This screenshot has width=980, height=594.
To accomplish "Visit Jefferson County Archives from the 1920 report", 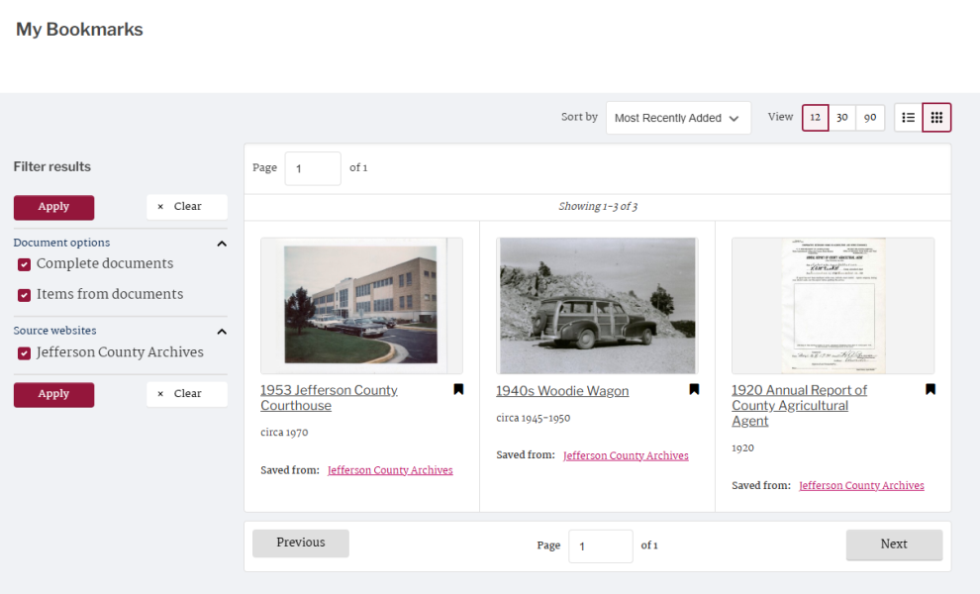I will click(861, 485).
